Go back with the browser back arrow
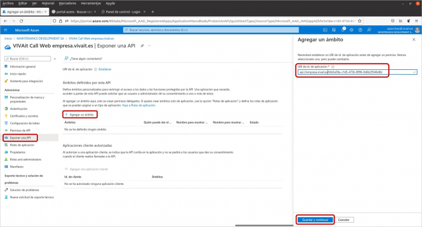 pyautogui.click(x=5, y=21)
